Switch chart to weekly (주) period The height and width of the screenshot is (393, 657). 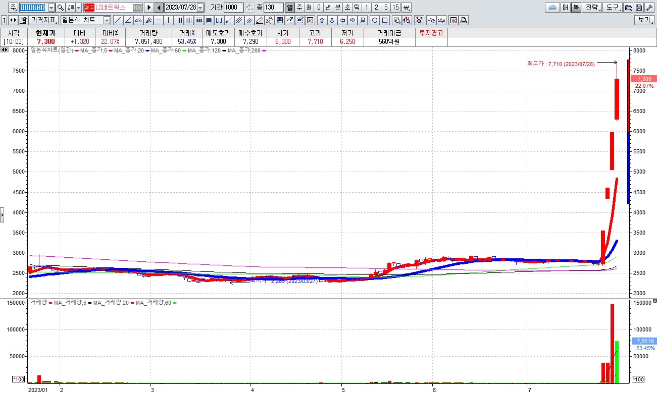point(299,8)
